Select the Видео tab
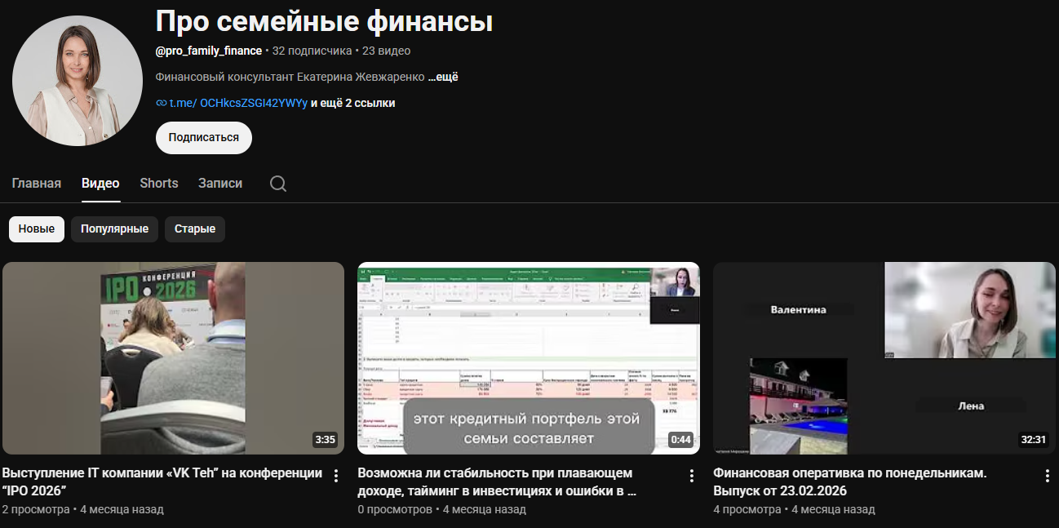The height and width of the screenshot is (528, 1059). click(100, 183)
